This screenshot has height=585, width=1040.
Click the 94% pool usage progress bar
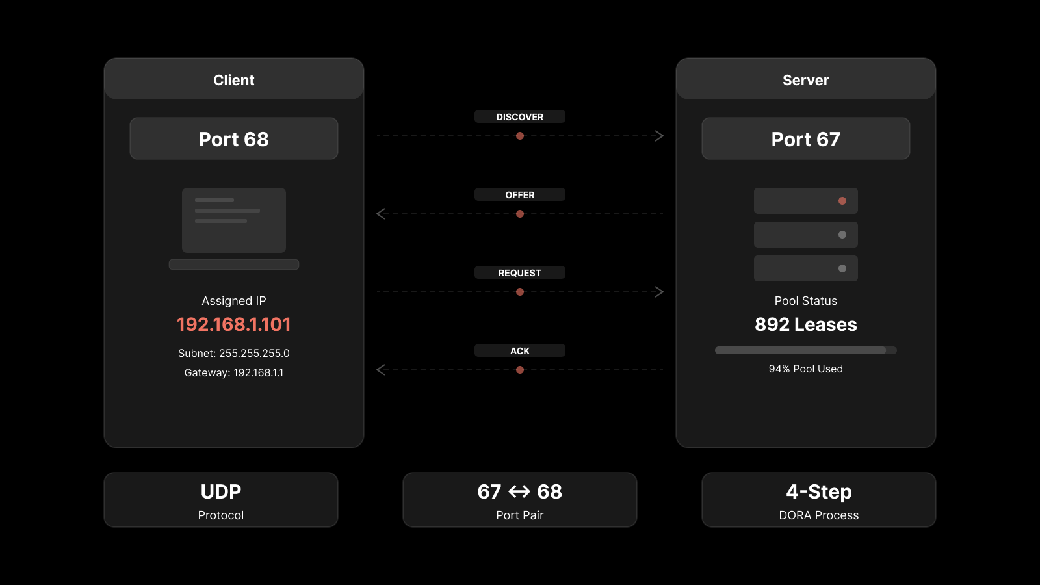coord(805,350)
